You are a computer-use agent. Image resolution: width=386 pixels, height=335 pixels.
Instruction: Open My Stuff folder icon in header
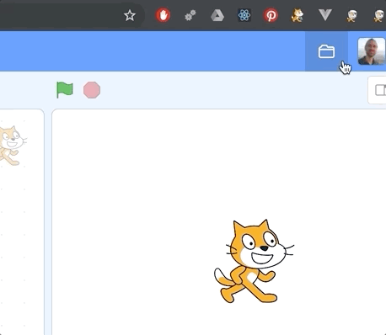pyautogui.click(x=326, y=51)
